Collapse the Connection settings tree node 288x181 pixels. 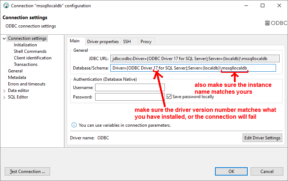coord(4,38)
